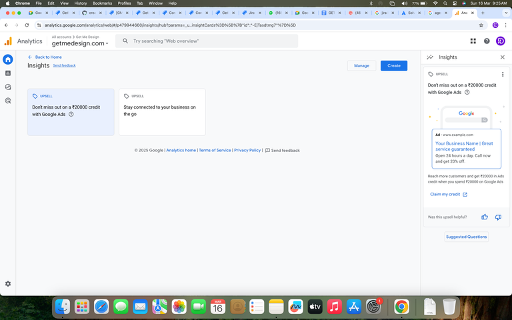Image resolution: width=512 pixels, height=320 pixels.
Task: Open the Google apps grid icon
Action: 473,41
